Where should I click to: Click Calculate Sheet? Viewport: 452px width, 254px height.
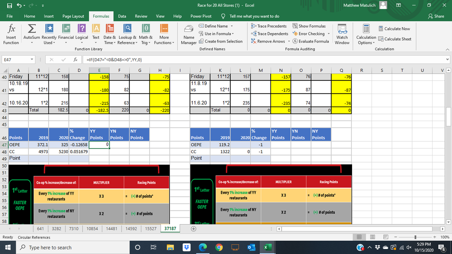coord(395,39)
